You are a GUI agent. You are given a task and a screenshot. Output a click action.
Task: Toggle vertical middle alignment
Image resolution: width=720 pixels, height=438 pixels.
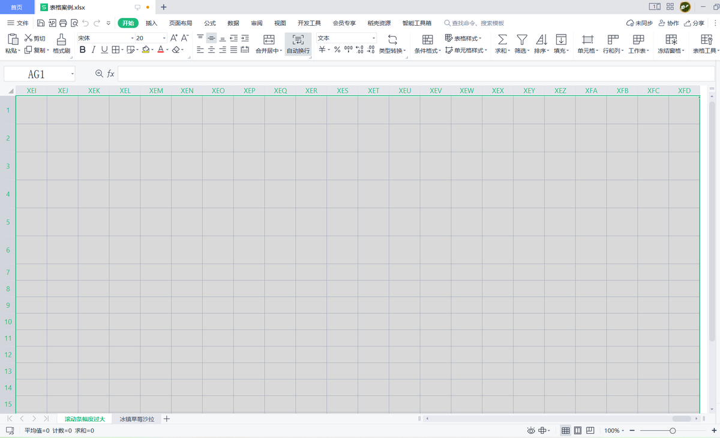click(211, 38)
